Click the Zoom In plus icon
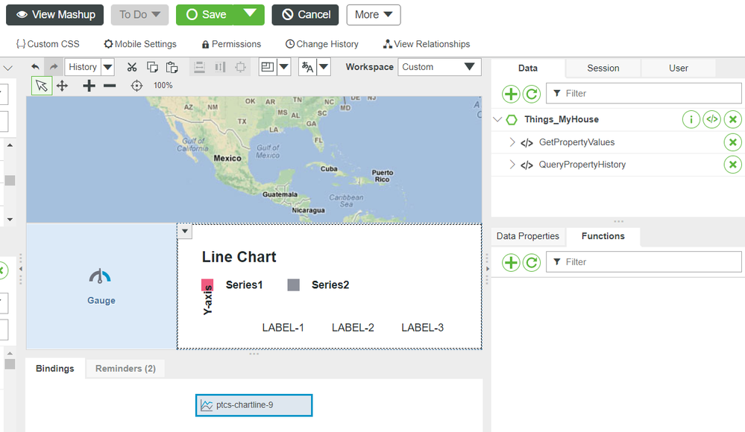Viewport: 745px width, 432px height. pyautogui.click(x=89, y=86)
